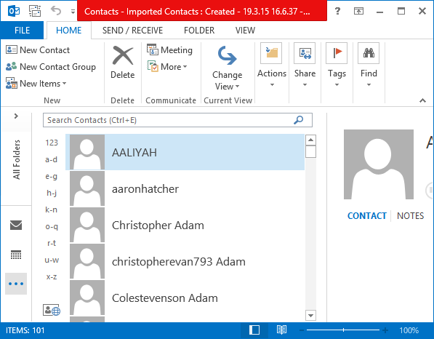Click the zoom slider handle
This screenshot has height=339, width=434.
[x=343, y=330]
